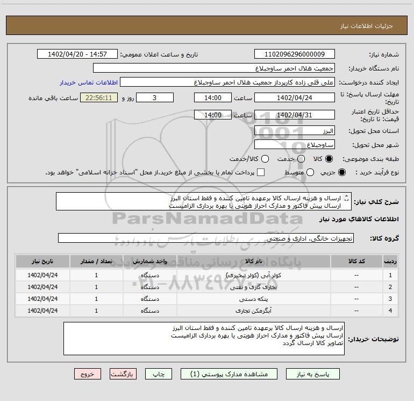Image resolution: width=414 pixels, height=401 pixels.
Task: Click the days remaining field showing 3
Action: click(155, 97)
